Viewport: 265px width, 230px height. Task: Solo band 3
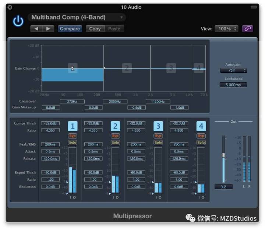click(158, 143)
